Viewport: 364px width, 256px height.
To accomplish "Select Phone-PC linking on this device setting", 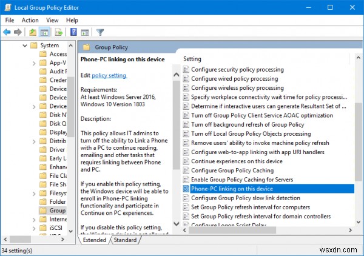I will (272, 189).
